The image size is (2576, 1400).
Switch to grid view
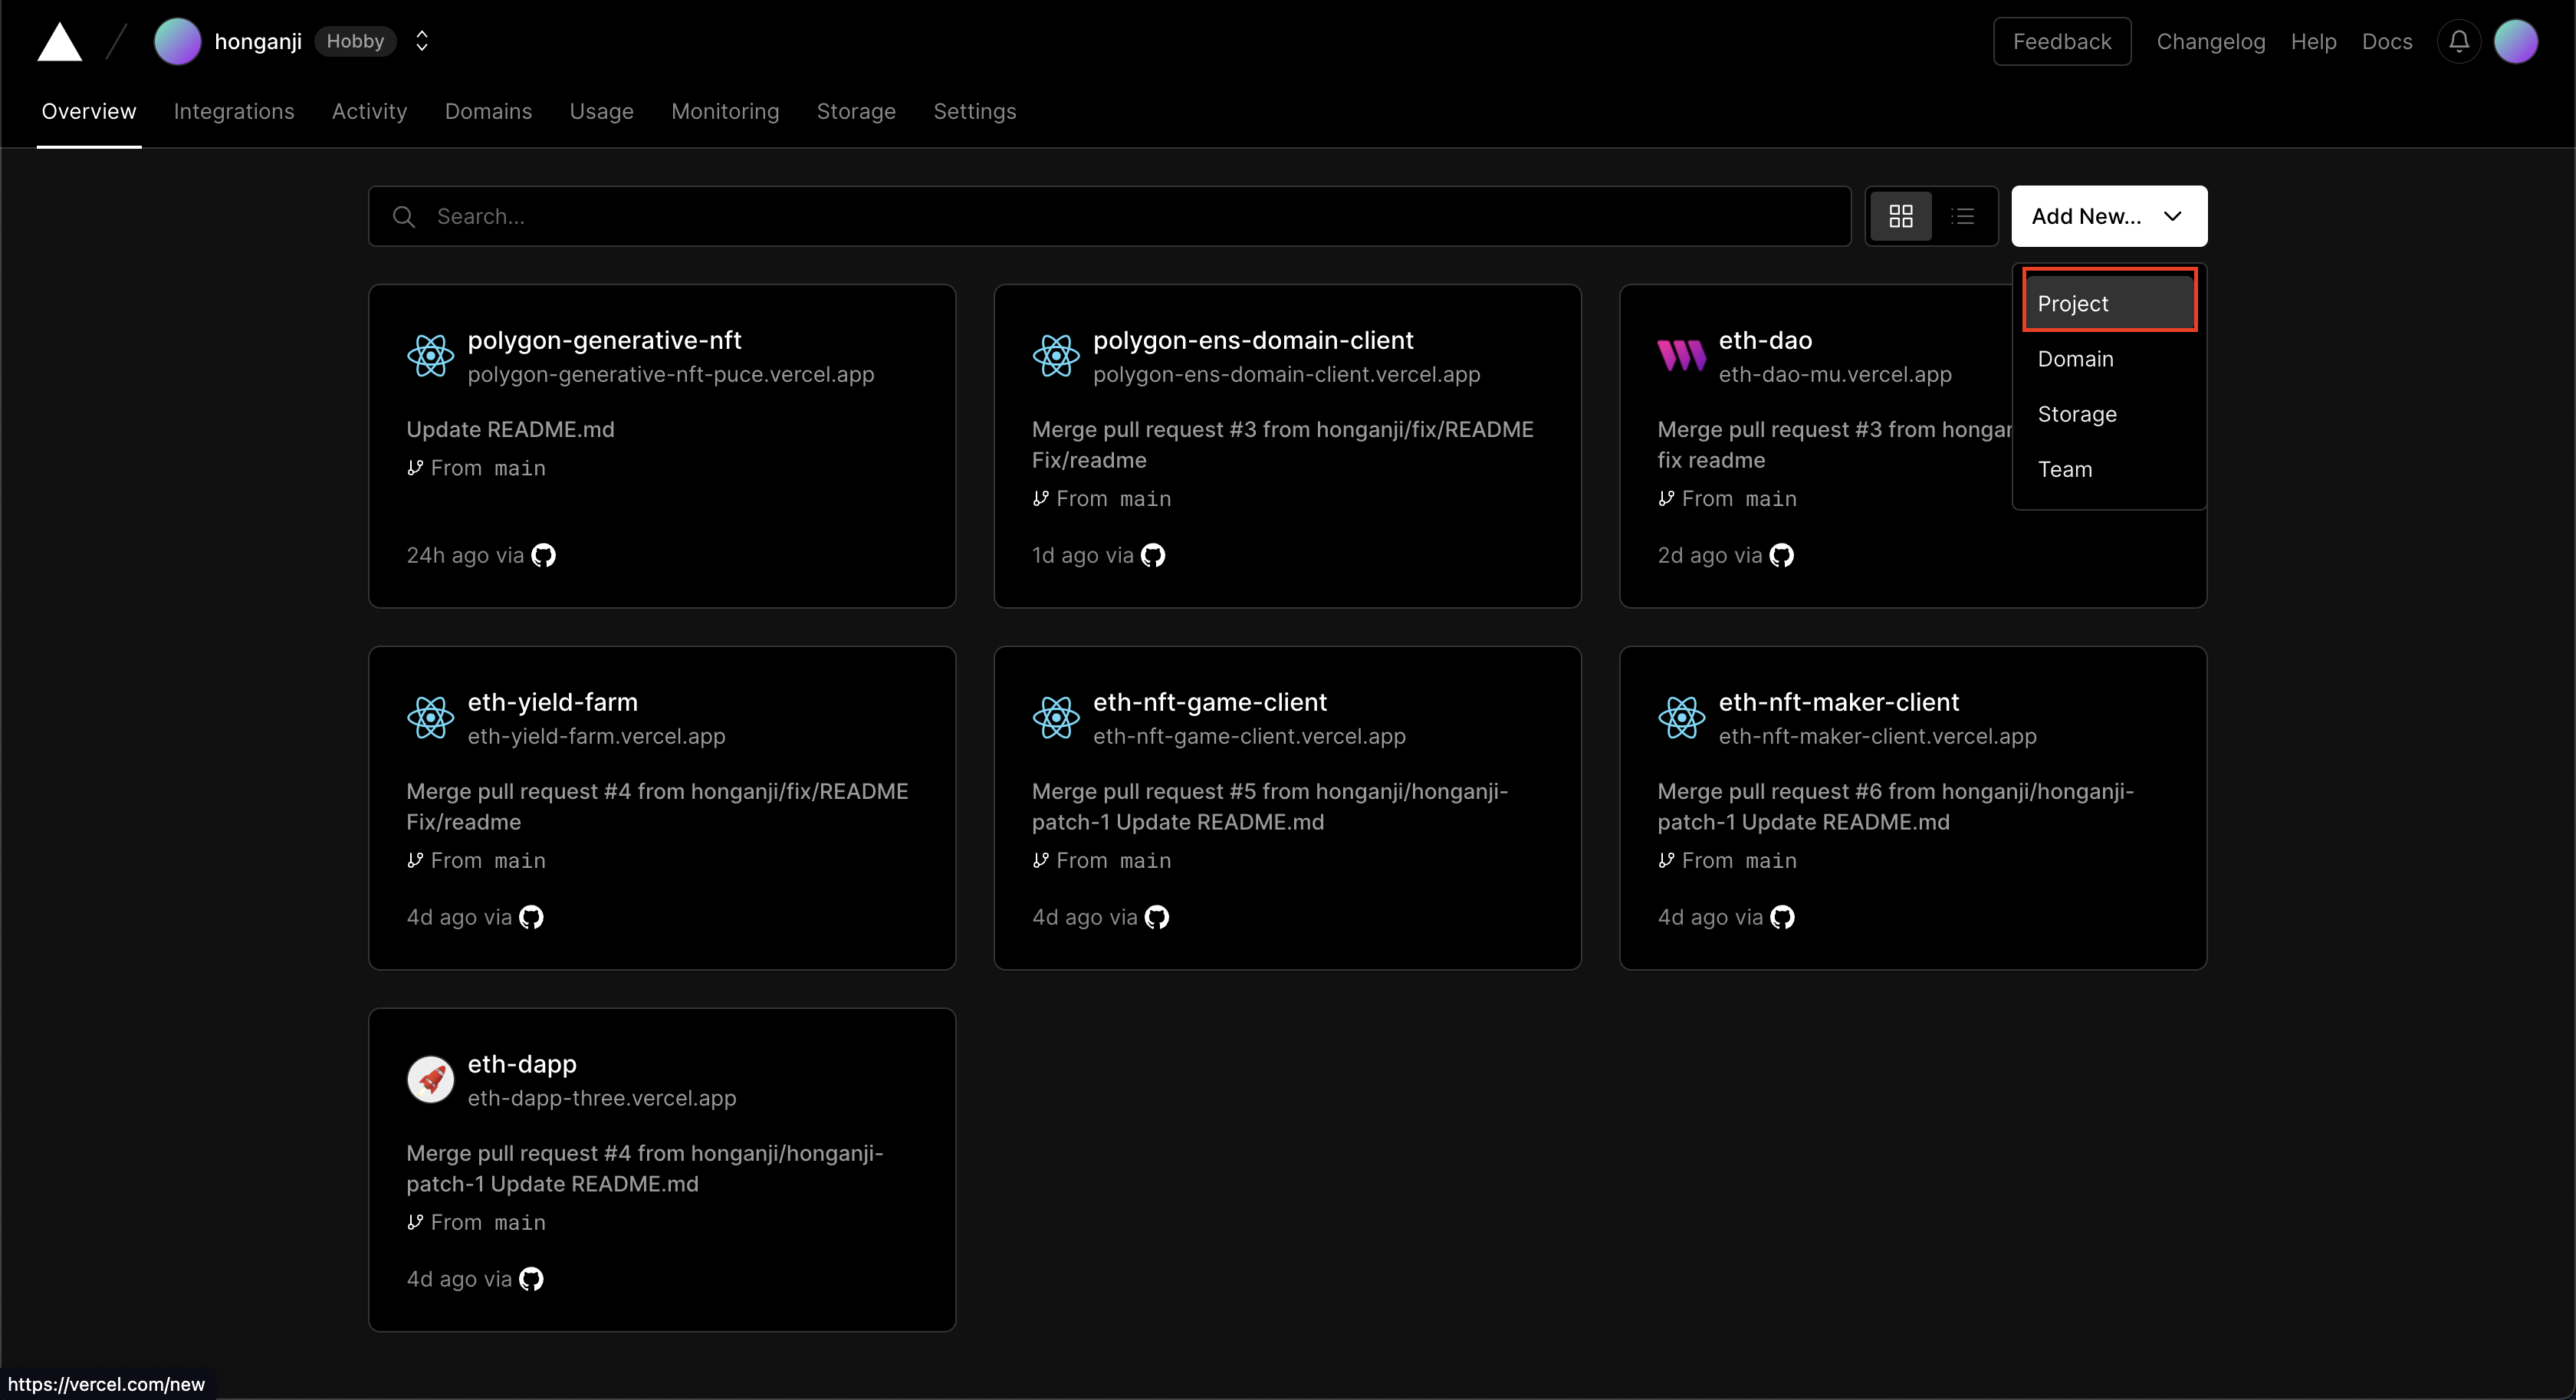(x=1901, y=216)
